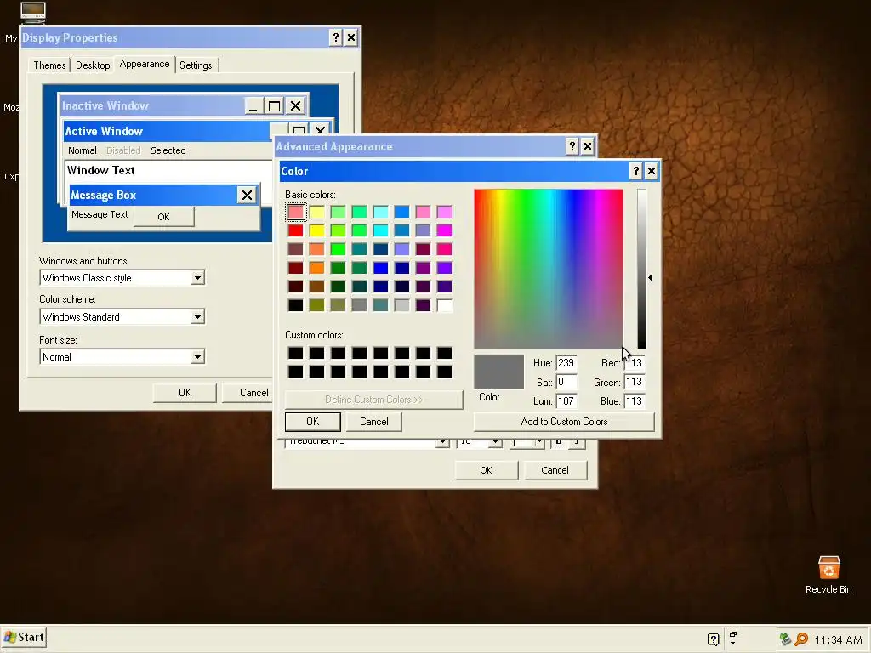Select the Appearance tab
871x653 pixels.
[145, 64]
